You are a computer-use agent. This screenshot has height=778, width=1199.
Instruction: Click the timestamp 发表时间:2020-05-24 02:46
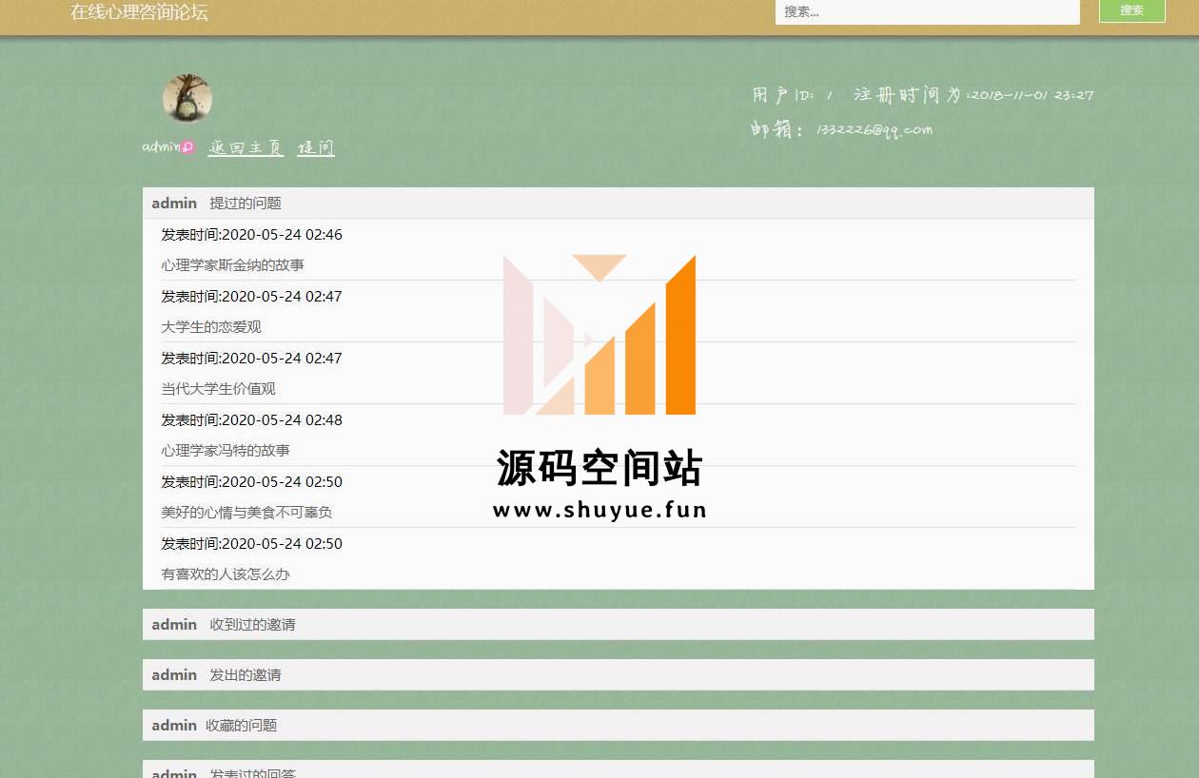pos(251,235)
